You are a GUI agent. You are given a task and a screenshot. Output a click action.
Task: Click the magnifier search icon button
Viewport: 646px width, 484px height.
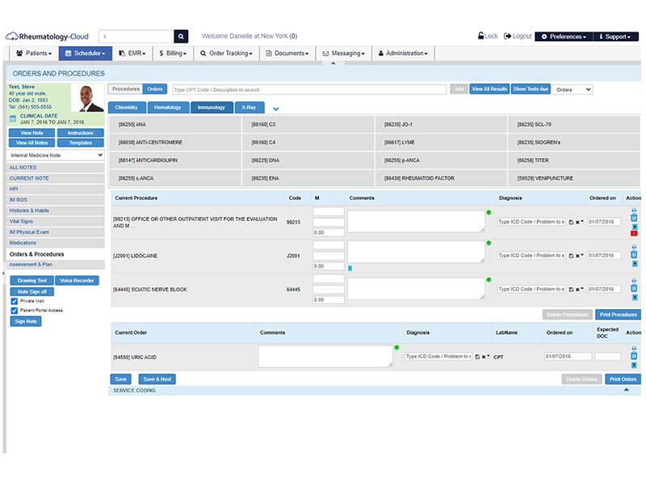(181, 36)
